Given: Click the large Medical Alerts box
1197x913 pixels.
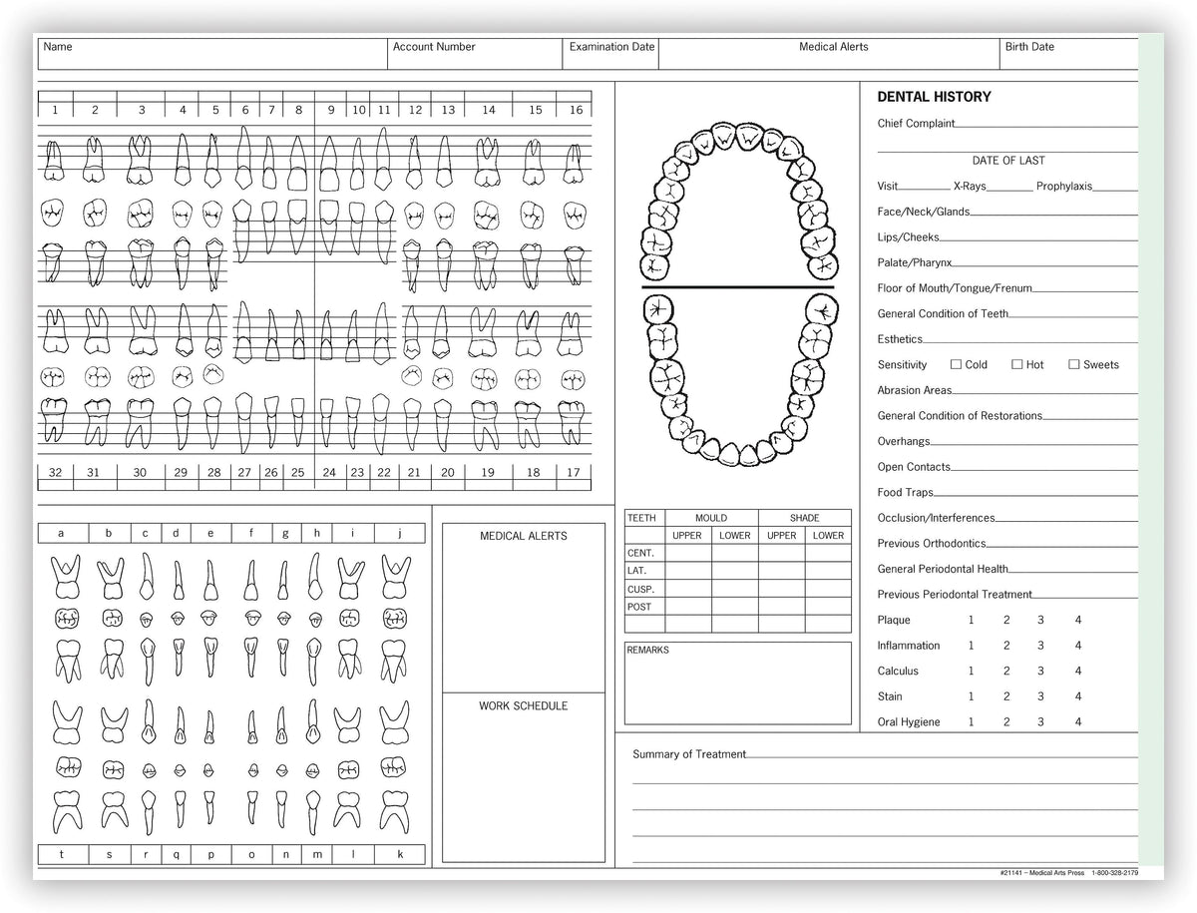Looking at the screenshot, I should tap(524, 608).
